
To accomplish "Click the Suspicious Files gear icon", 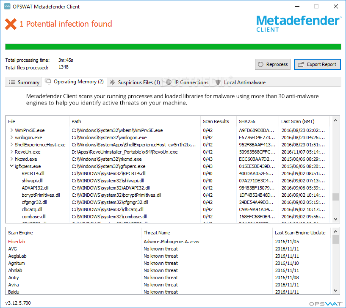I will click(112, 82).
